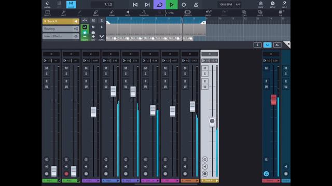This screenshot has height=186, width=332.
Task: Duplicate the selected track
Action: click(102, 38)
